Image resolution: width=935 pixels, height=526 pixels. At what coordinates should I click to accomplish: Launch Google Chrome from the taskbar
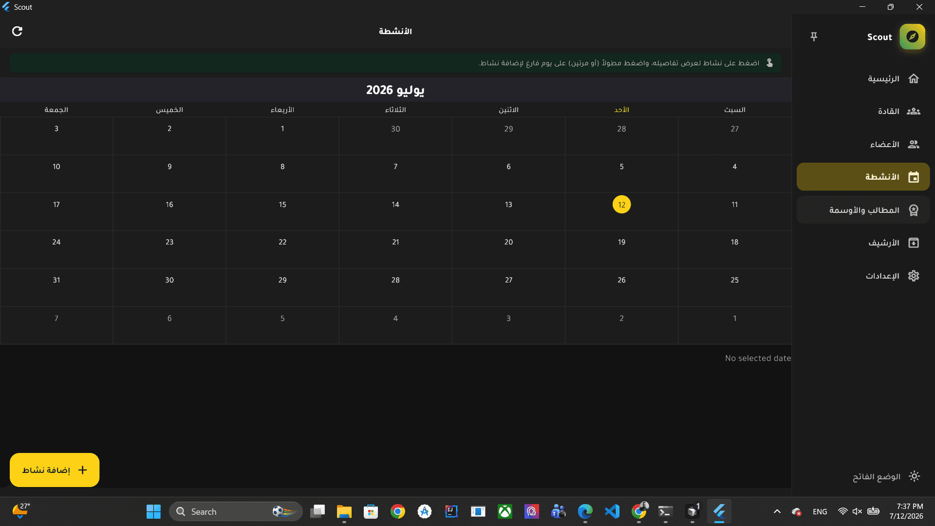(397, 511)
